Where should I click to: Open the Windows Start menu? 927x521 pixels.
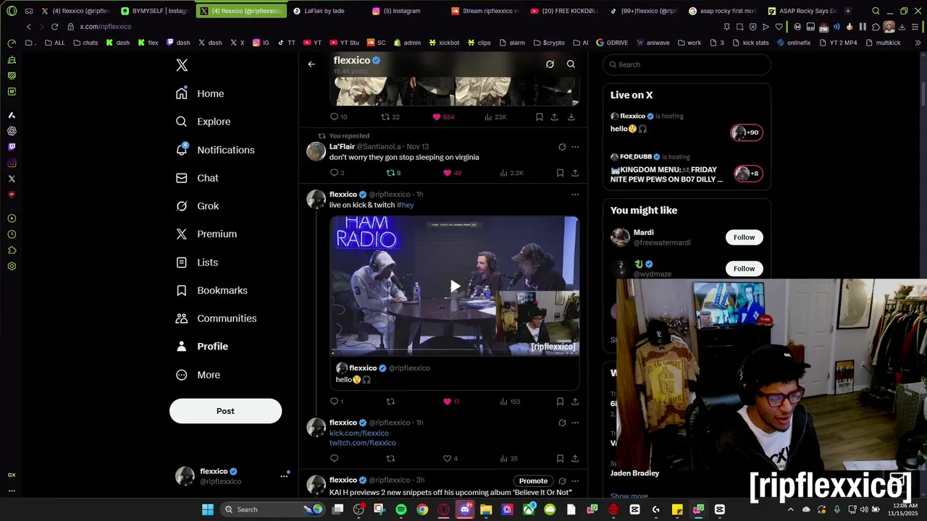click(x=208, y=509)
